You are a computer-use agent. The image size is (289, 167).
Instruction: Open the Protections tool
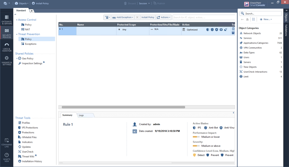(26, 132)
